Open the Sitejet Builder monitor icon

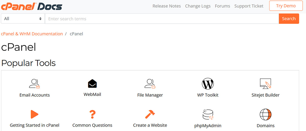click(265, 84)
